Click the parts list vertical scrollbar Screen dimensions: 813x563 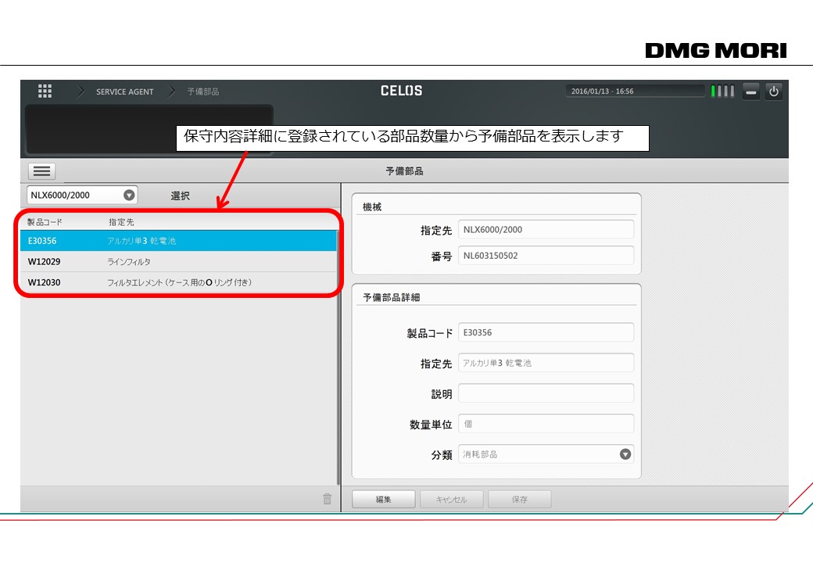(x=338, y=357)
